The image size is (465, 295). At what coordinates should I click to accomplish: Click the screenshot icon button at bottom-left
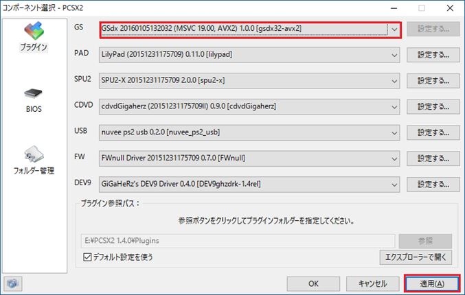pos(12,283)
